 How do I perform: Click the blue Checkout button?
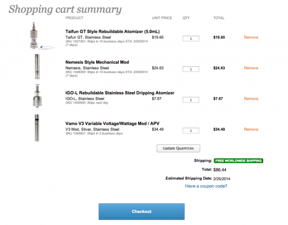coord(142,211)
